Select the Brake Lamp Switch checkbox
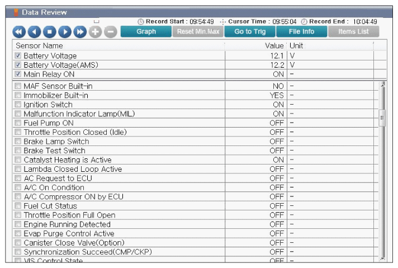 click(x=18, y=142)
